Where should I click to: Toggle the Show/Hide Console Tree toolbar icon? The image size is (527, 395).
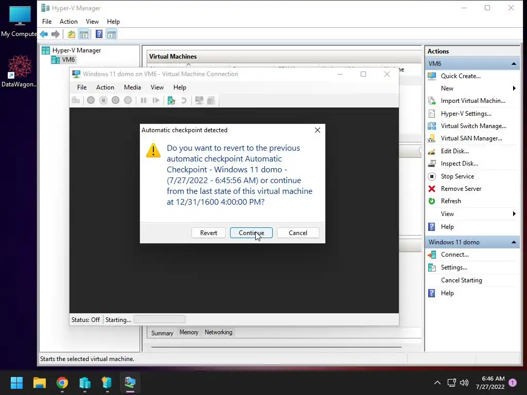tap(84, 34)
